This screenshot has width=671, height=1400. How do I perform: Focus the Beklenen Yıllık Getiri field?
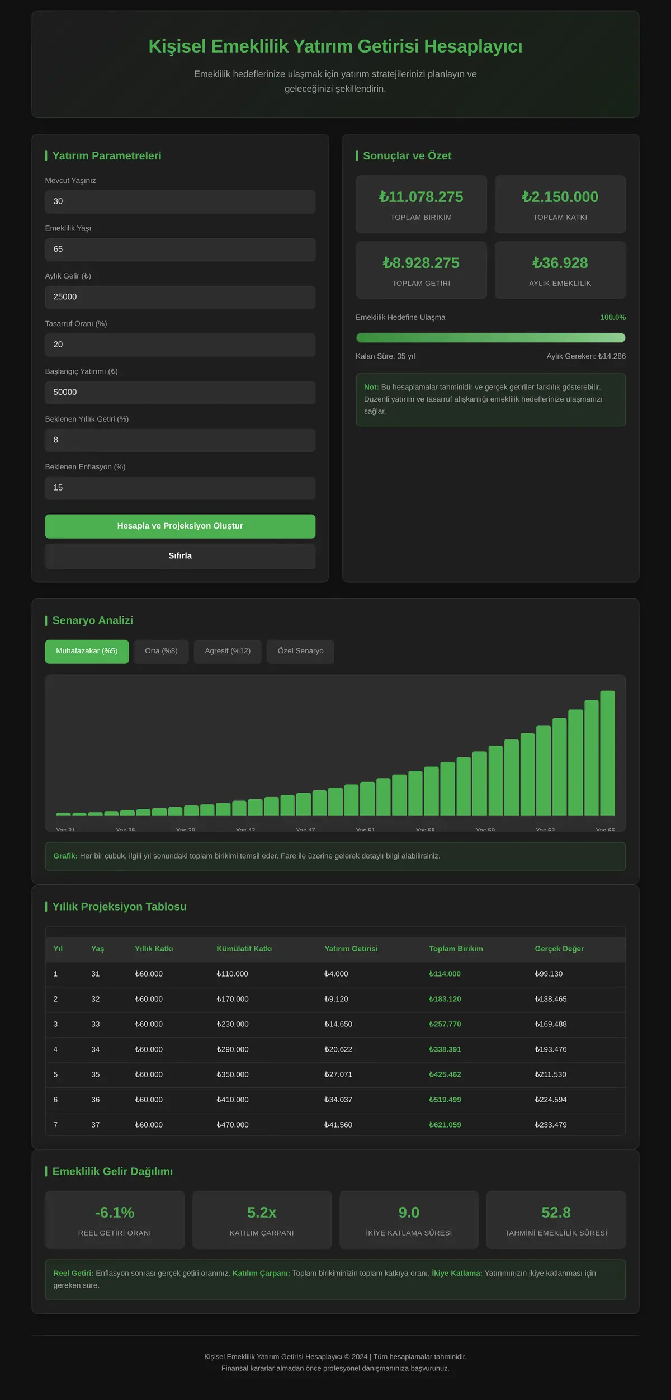click(x=180, y=440)
